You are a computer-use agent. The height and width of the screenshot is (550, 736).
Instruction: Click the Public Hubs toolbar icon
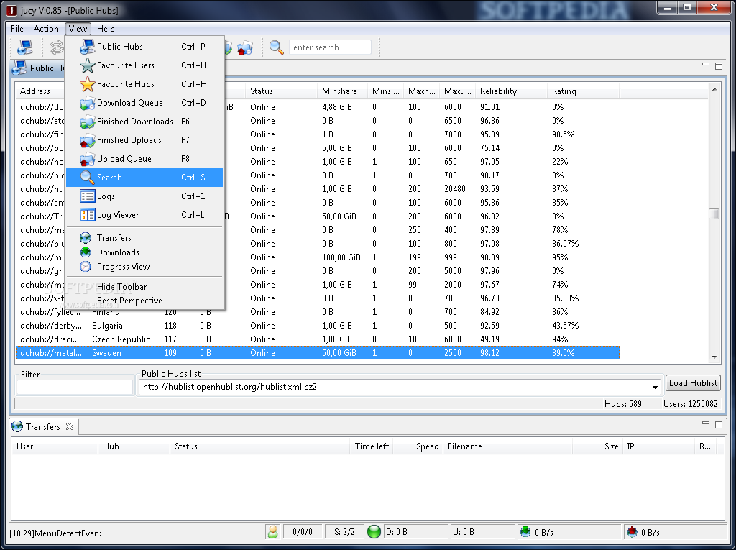point(25,47)
